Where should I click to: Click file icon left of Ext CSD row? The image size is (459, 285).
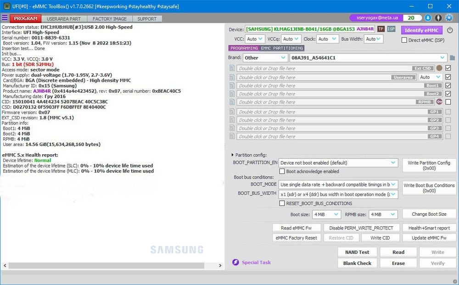pyautogui.click(x=232, y=68)
